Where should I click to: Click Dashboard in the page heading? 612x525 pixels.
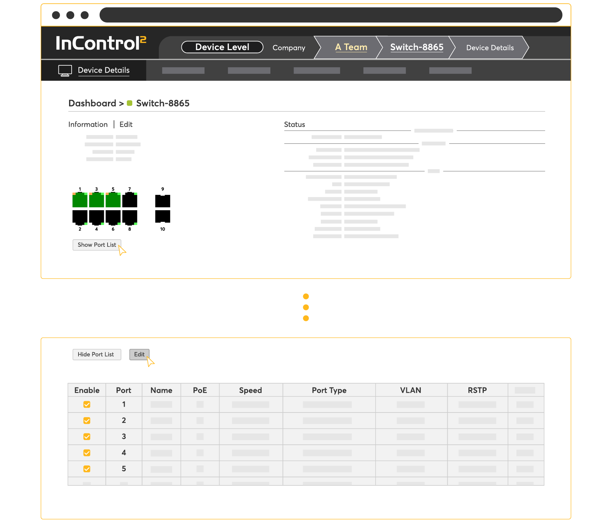(92, 103)
